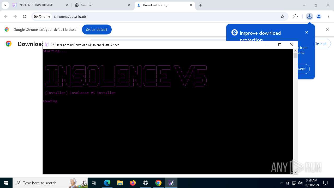
Task: Reload the downloads page
Action: tap(25, 16)
